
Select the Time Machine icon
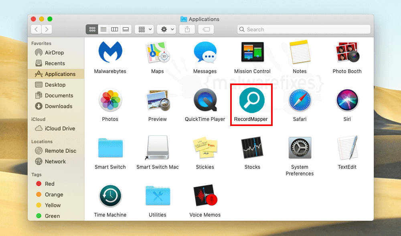(x=110, y=196)
